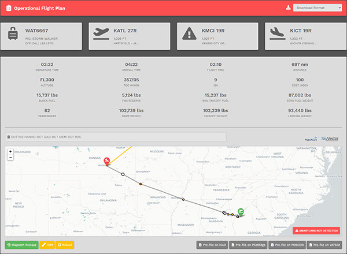Click the luggage icon in WAT6667 card
This screenshot has width=347, height=254.
click(13, 33)
